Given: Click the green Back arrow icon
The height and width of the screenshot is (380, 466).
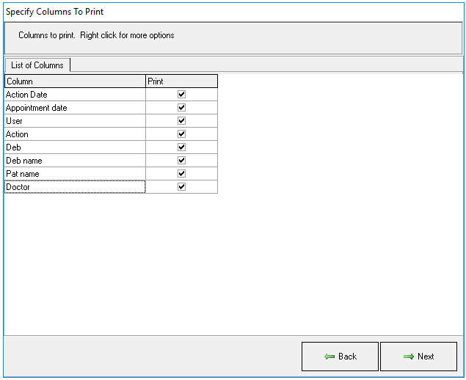Looking at the screenshot, I should pos(330,357).
